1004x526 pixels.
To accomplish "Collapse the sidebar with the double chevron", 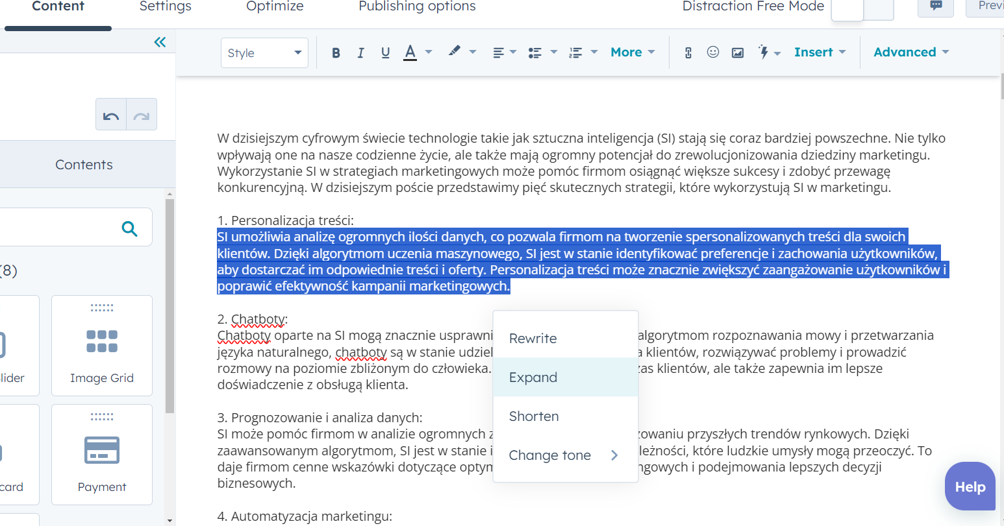I will pos(160,42).
